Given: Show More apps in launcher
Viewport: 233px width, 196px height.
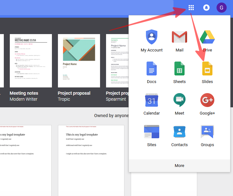Looking at the screenshot, I should coord(179,165).
